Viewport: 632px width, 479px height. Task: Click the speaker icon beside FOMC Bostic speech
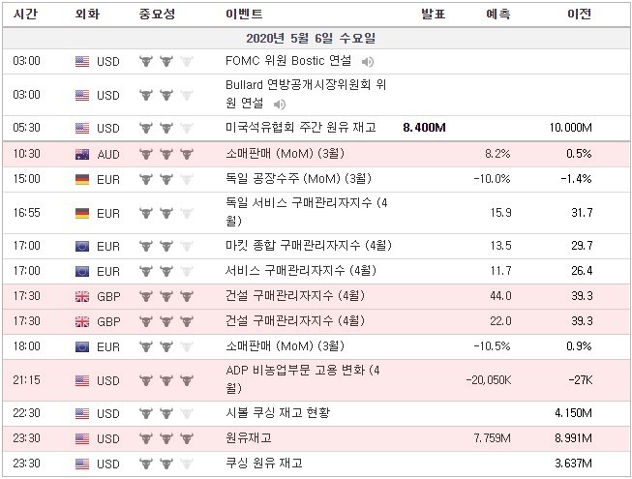(x=367, y=62)
